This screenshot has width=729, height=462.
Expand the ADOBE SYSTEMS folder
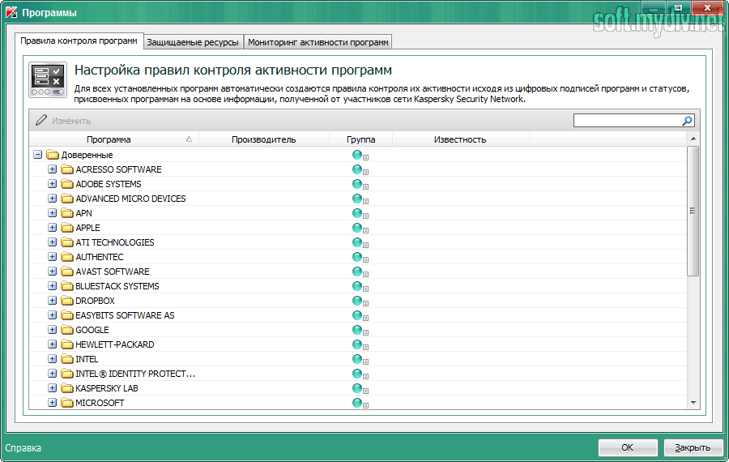pos(52,184)
